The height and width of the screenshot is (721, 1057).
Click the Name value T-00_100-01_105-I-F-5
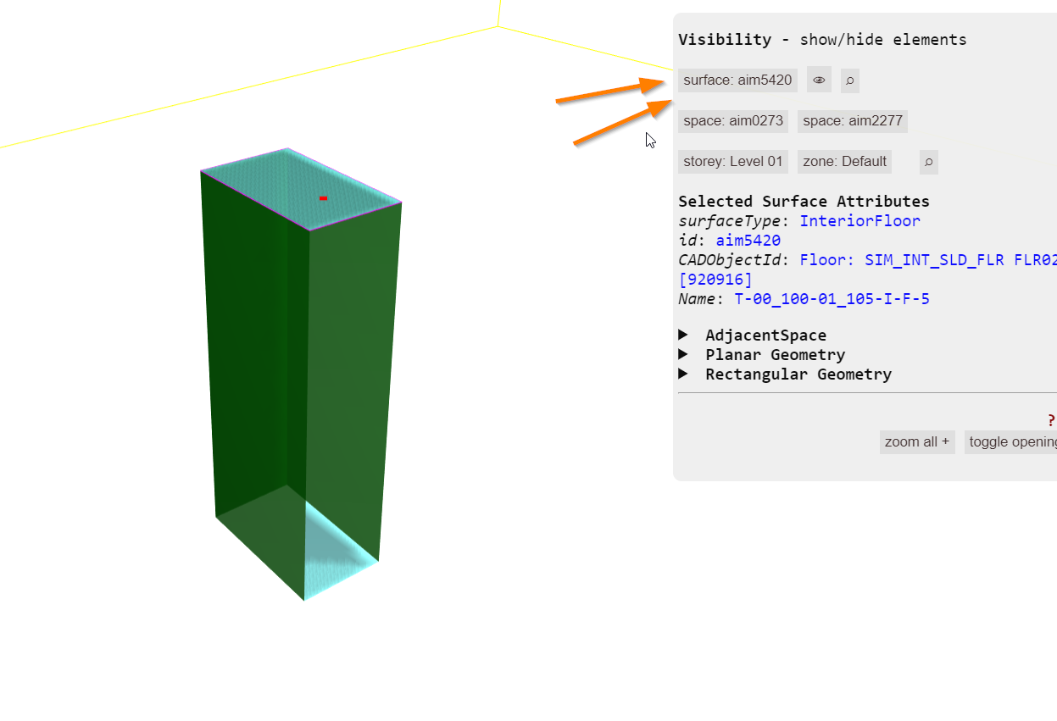coord(832,299)
